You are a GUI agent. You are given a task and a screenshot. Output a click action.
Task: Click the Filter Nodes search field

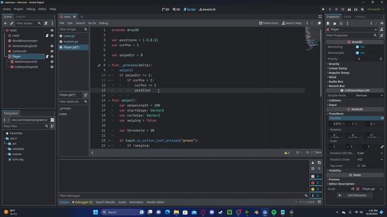[28, 23]
